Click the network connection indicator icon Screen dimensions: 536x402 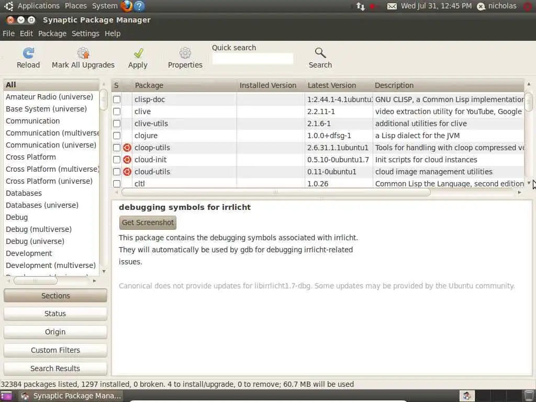(x=361, y=6)
